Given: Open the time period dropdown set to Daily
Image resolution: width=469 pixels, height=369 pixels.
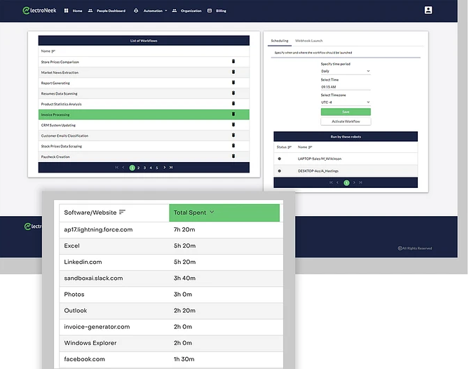Looking at the screenshot, I should (x=345, y=71).
